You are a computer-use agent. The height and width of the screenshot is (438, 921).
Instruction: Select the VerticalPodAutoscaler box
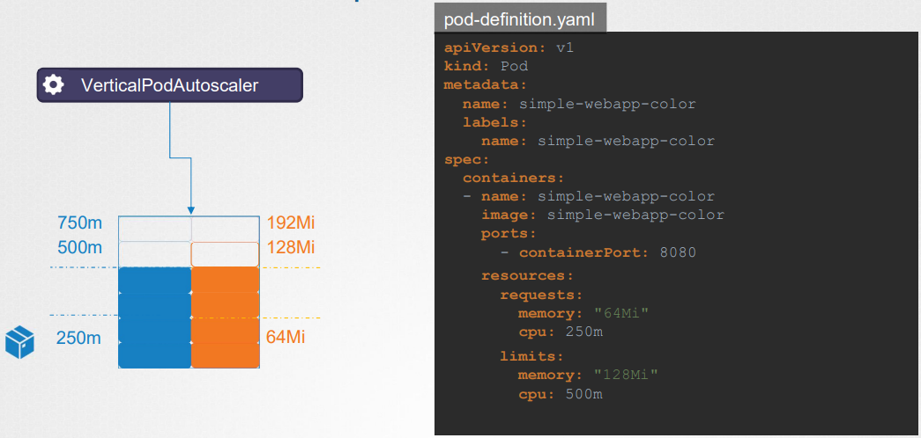coord(170,85)
